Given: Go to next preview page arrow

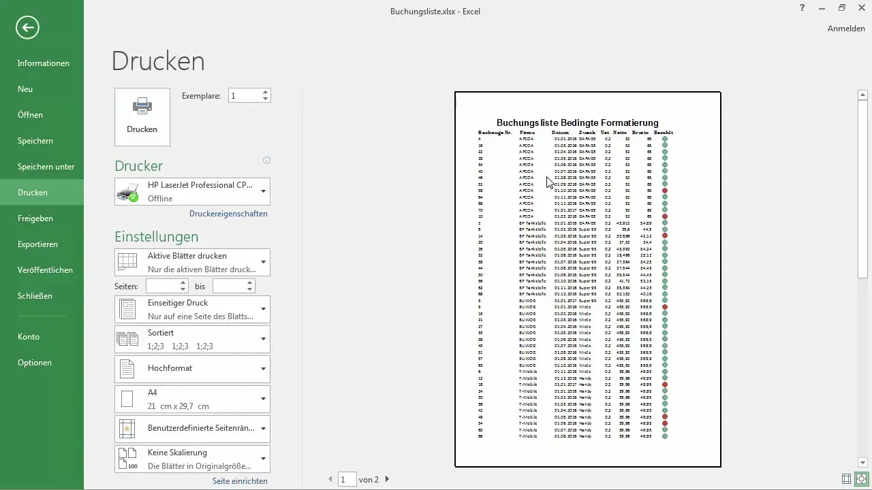Looking at the screenshot, I should (x=387, y=480).
